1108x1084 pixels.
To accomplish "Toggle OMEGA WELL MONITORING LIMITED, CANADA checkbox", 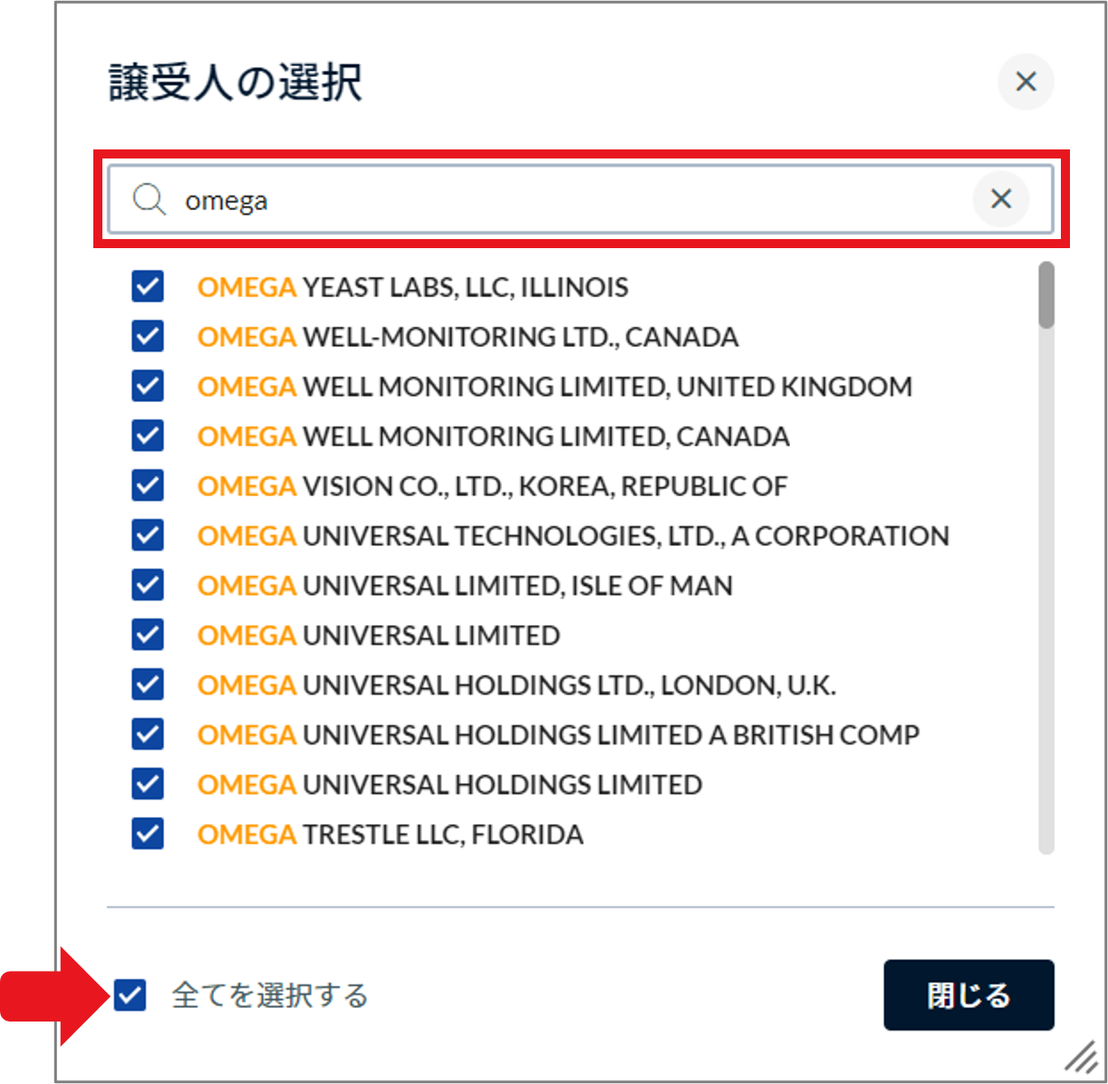I will tap(148, 436).
